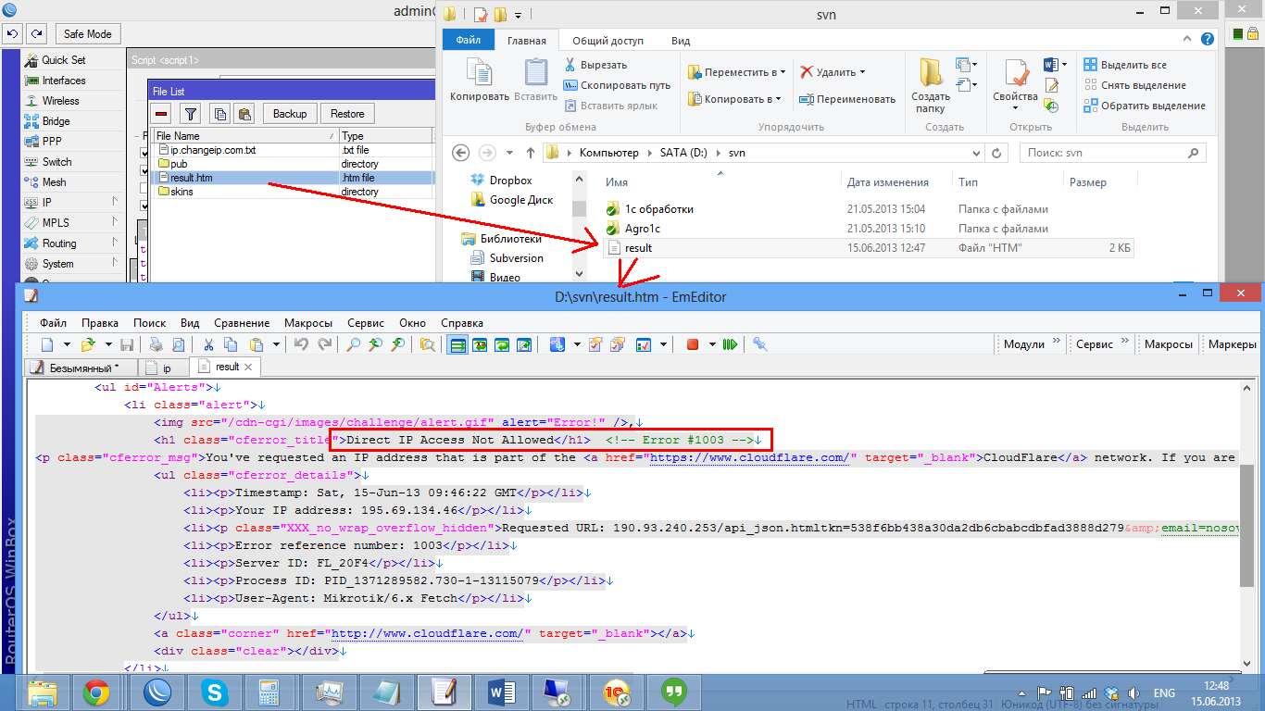The height and width of the screenshot is (711, 1265).
Task: Click the red remove button in File List
Action: click(162, 114)
